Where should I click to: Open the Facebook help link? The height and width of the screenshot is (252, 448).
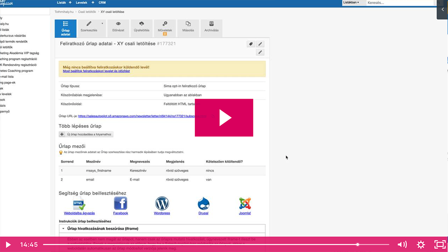tap(121, 213)
